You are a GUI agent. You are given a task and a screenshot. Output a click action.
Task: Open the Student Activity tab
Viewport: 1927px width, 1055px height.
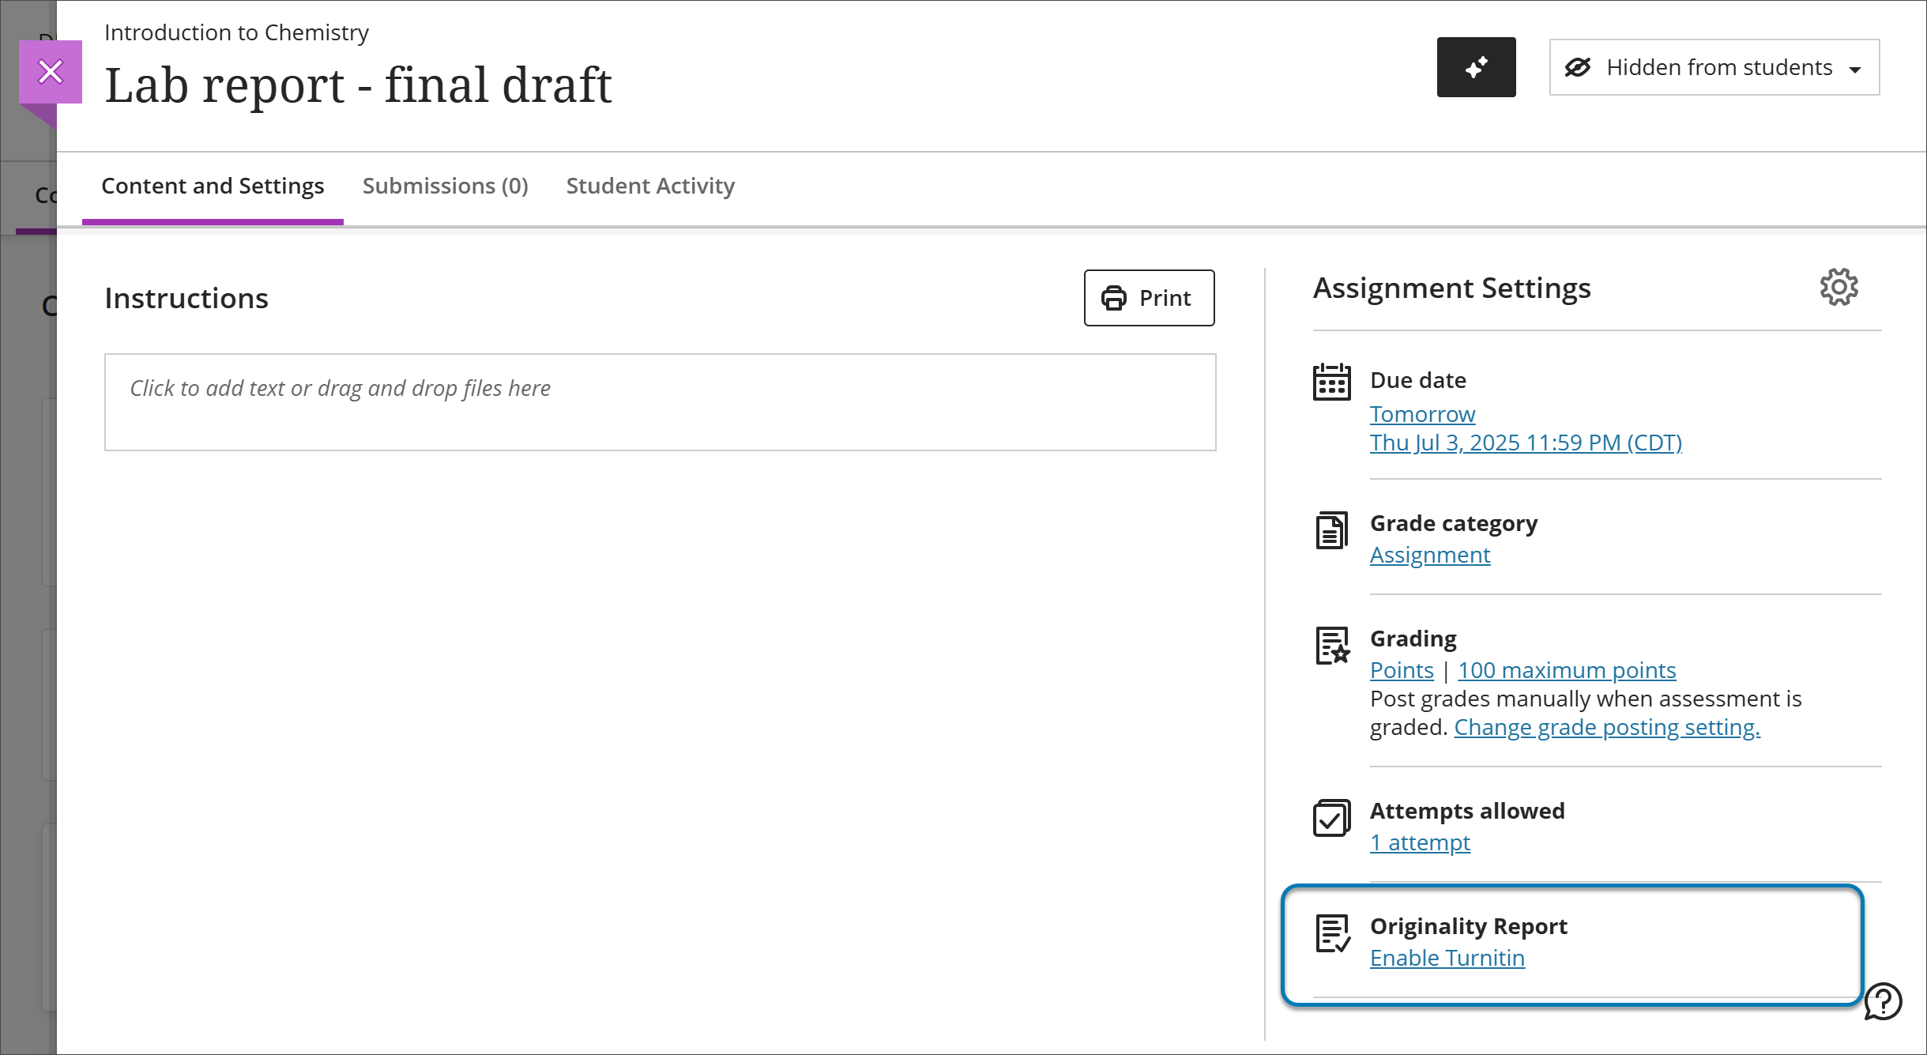(x=649, y=187)
